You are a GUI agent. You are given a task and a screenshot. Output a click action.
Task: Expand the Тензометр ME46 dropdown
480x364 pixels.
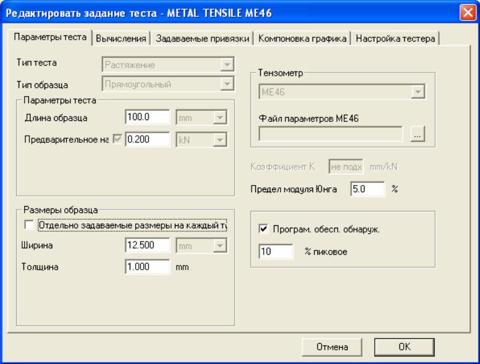tap(418, 92)
